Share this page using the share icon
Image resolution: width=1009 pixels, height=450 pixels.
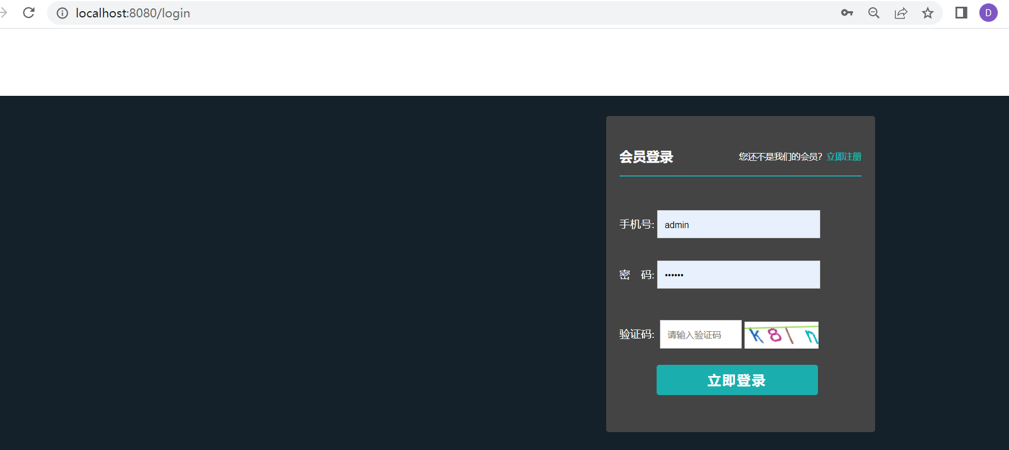tap(900, 13)
